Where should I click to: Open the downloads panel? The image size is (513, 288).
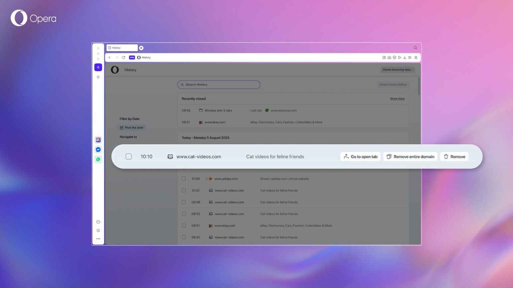(405, 57)
